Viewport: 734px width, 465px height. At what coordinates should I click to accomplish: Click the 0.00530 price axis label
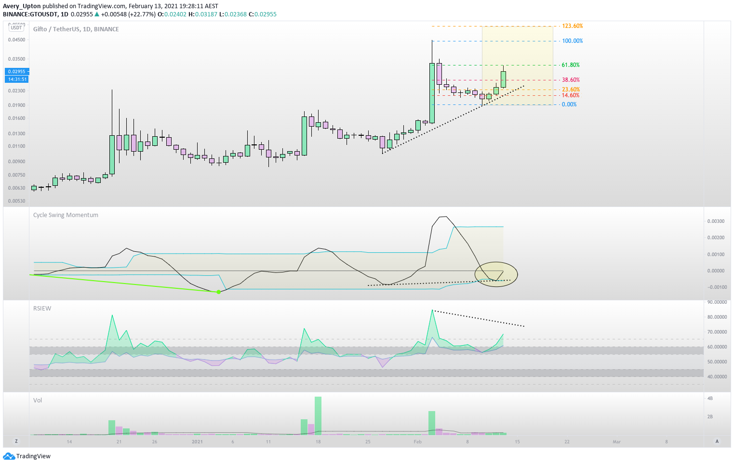tap(16, 201)
